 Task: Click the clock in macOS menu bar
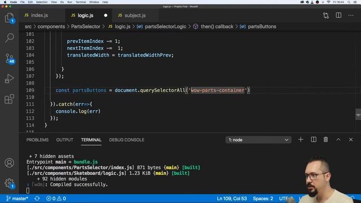[x=338, y=2]
